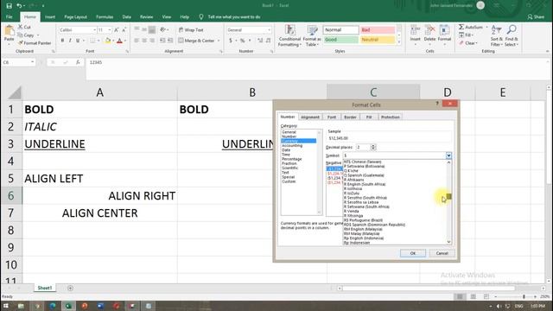Click Merge & Center button
The image size is (553, 311).
click(x=196, y=41)
